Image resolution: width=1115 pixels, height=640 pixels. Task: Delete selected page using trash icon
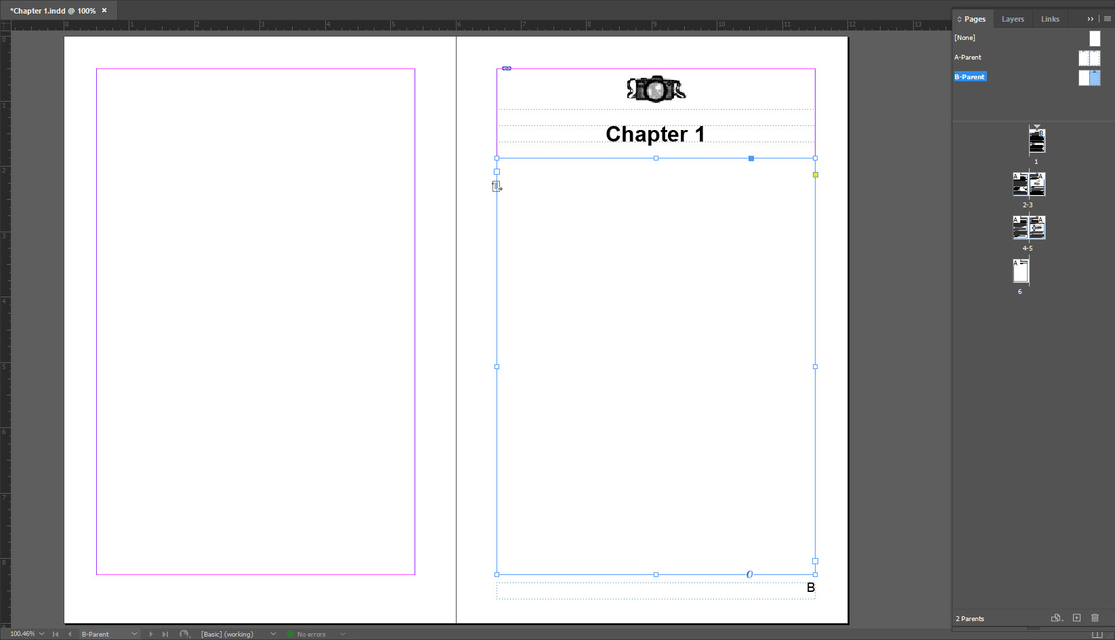1095,618
